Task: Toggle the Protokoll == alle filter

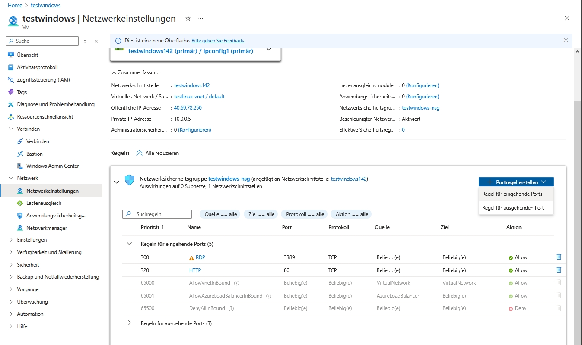Action: pyautogui.click(x=305, y=214)
